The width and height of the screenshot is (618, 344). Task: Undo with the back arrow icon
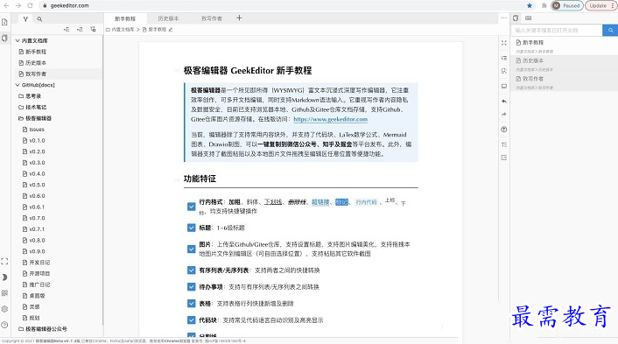click(503, 102)
